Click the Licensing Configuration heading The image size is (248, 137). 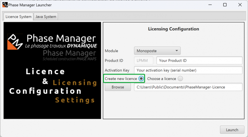[x=173, y=29]
